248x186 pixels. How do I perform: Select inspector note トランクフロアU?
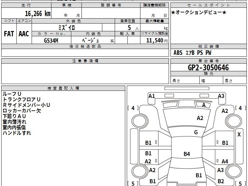pos(22,100)
